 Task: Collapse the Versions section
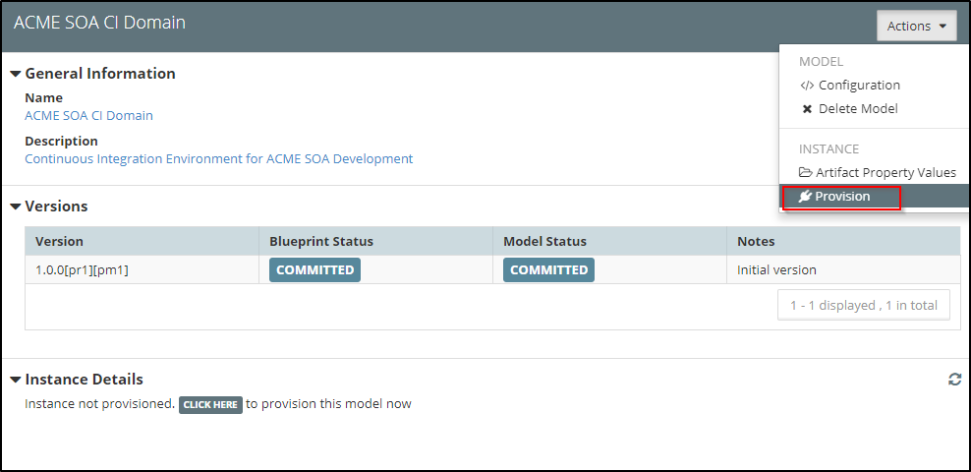point(16,206)
